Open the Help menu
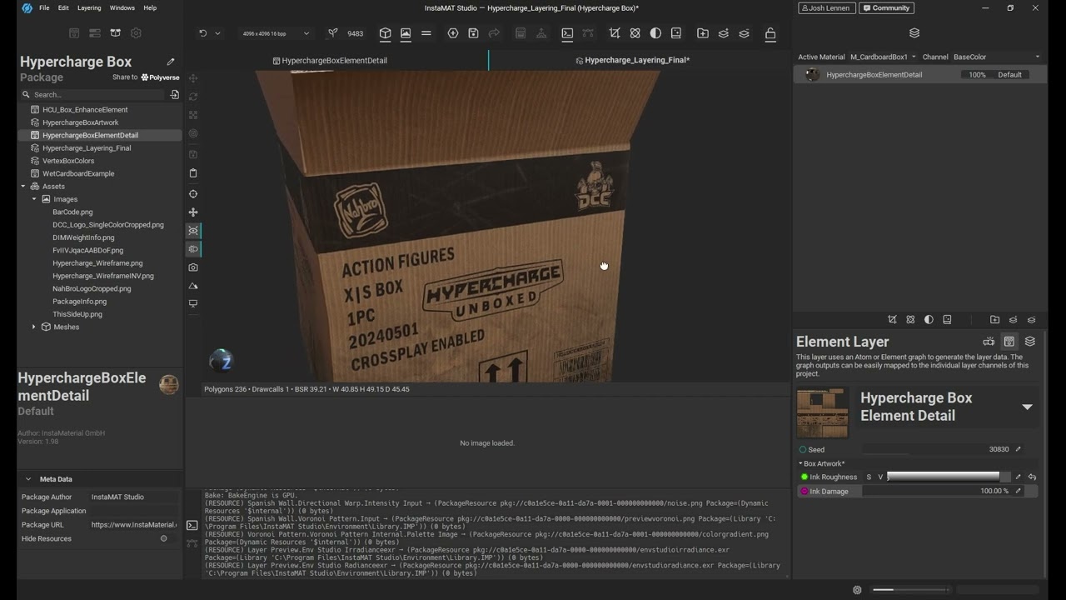Viewport: 1066px width, 600px height. coord(150,7)
